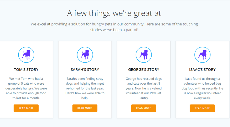Click the dog icon above Tom's Story
The image size is (230, 127).
pyautogui.click(x=26, y=55)
